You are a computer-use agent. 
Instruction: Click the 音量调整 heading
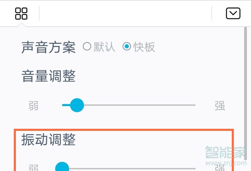click(49, 76)
